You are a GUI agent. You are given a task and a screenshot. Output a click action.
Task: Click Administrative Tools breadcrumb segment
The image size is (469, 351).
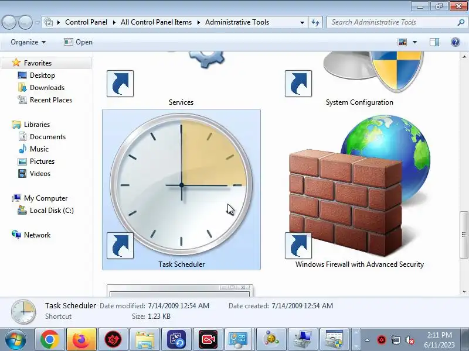point(237,22)
